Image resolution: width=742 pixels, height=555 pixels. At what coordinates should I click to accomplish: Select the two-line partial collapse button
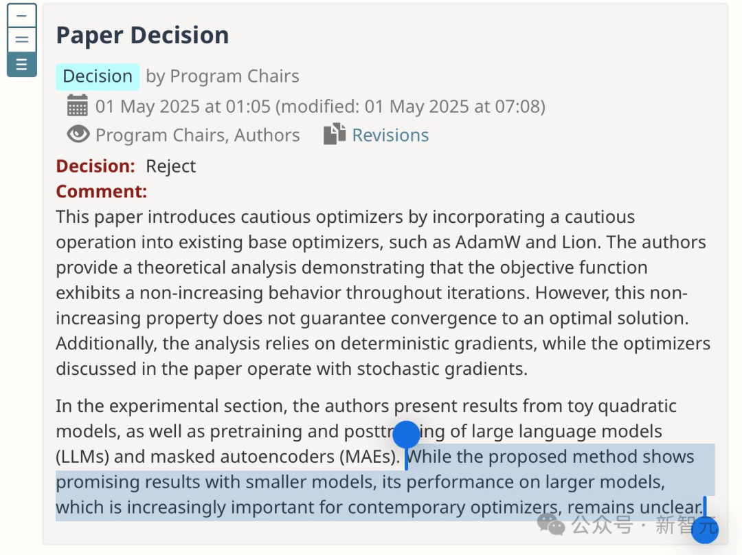[x=21, y=40]
